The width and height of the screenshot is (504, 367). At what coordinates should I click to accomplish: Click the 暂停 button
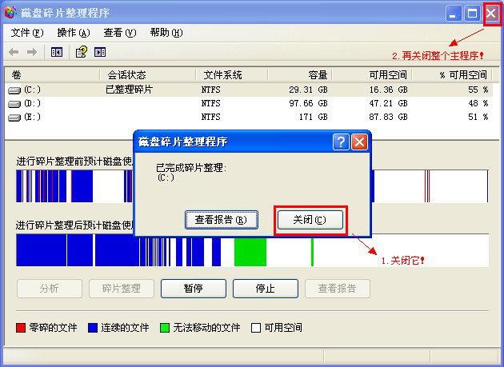click(194, 289)
